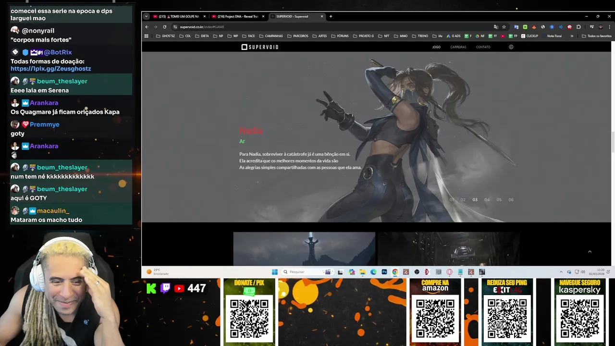Show hidden system tray icons
615x346 pixels.
(561, 272)
